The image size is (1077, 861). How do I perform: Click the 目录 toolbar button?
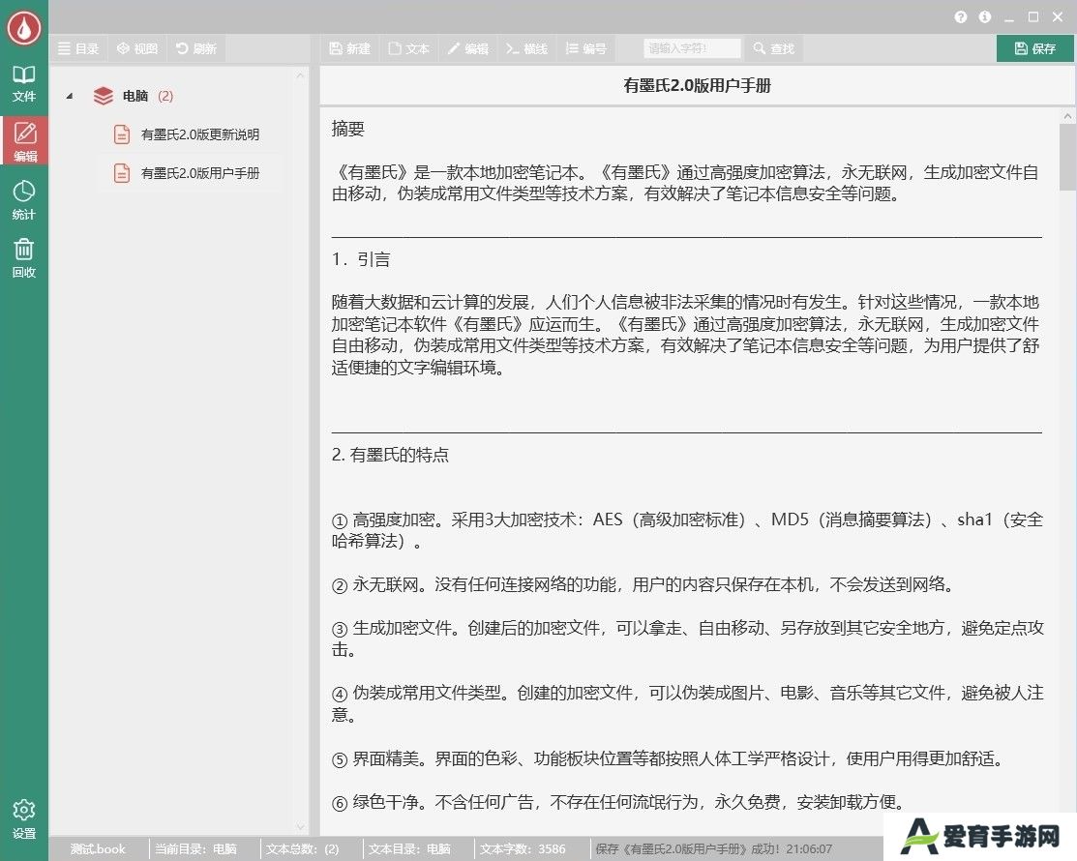pos(78,48)
